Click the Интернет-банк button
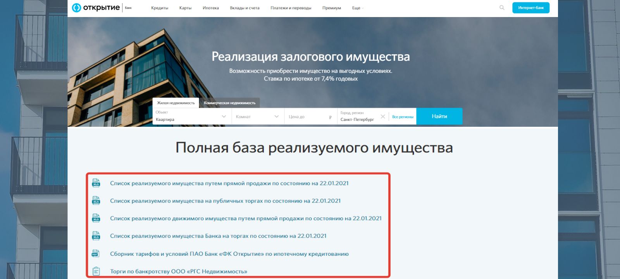Viewport: 620px width, 279px height. tap(530, 8)
